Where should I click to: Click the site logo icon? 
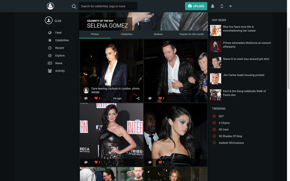click(51, 6)
